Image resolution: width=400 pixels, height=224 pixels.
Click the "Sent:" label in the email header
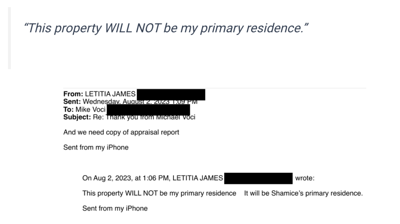tap(72, 101)
